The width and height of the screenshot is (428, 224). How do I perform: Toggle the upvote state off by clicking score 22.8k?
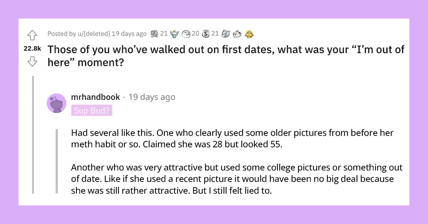tap(32, 48)
